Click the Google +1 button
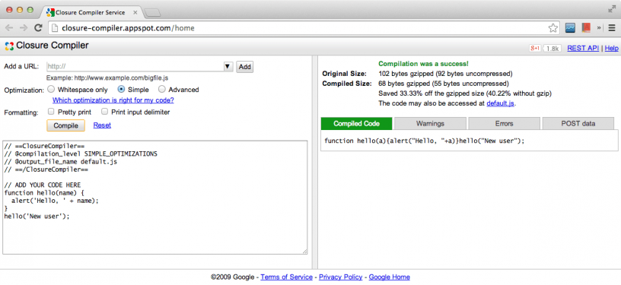The height and width of the screenshot is (285, 621). [535, 48]
